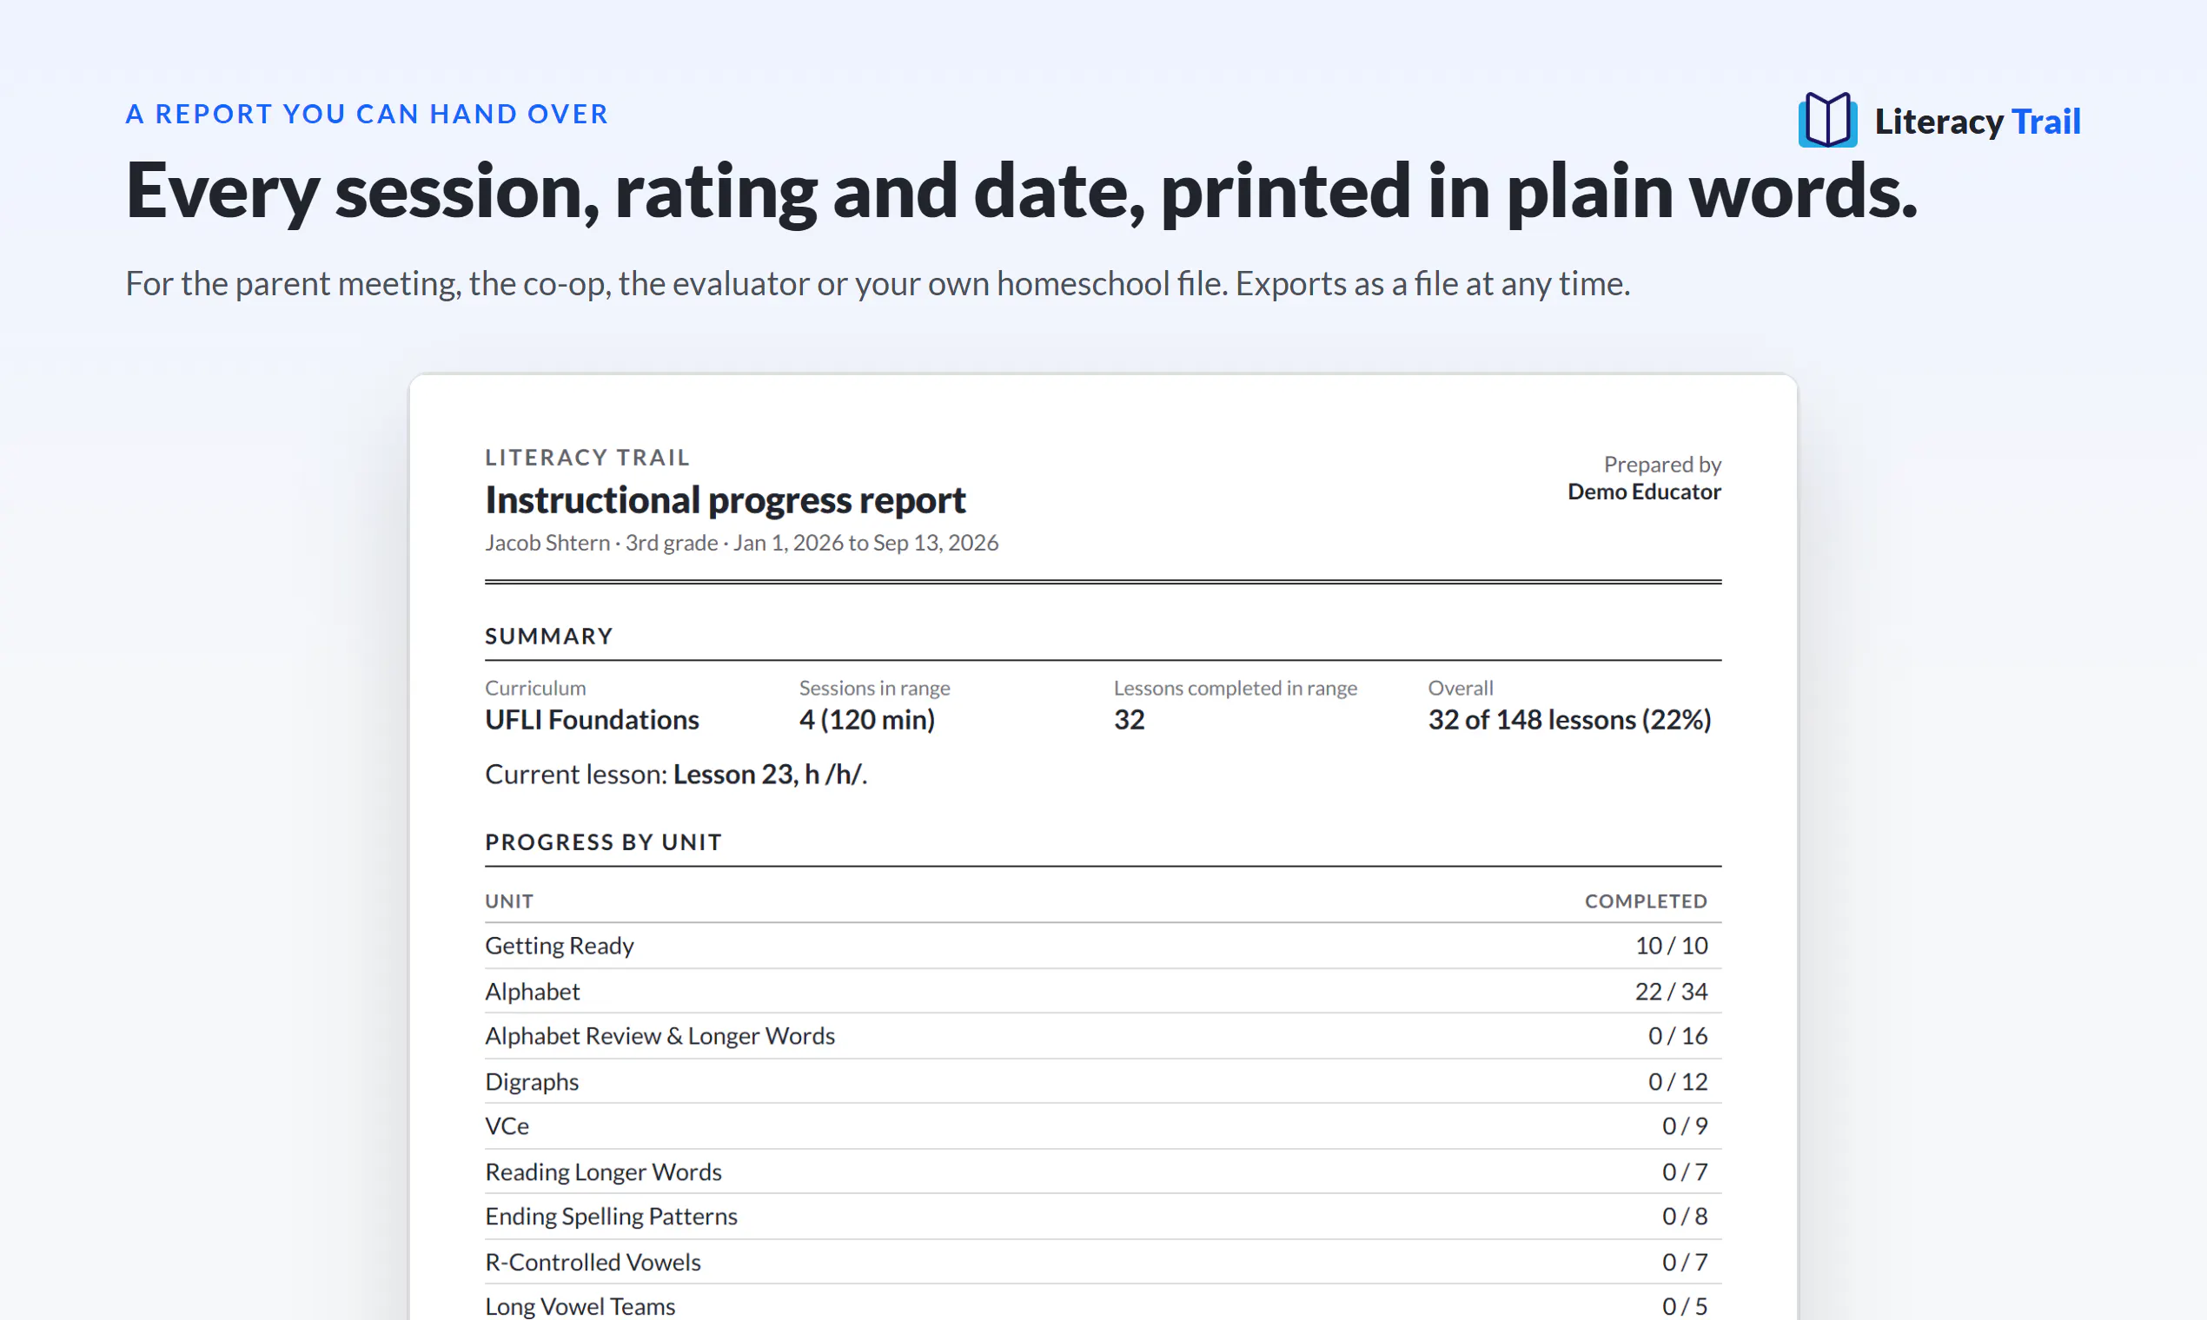Click the "0 / 8" completed value
Viewport: 2207px width, 1320px height.
pyautogui.click(x=1685, y=1217)
